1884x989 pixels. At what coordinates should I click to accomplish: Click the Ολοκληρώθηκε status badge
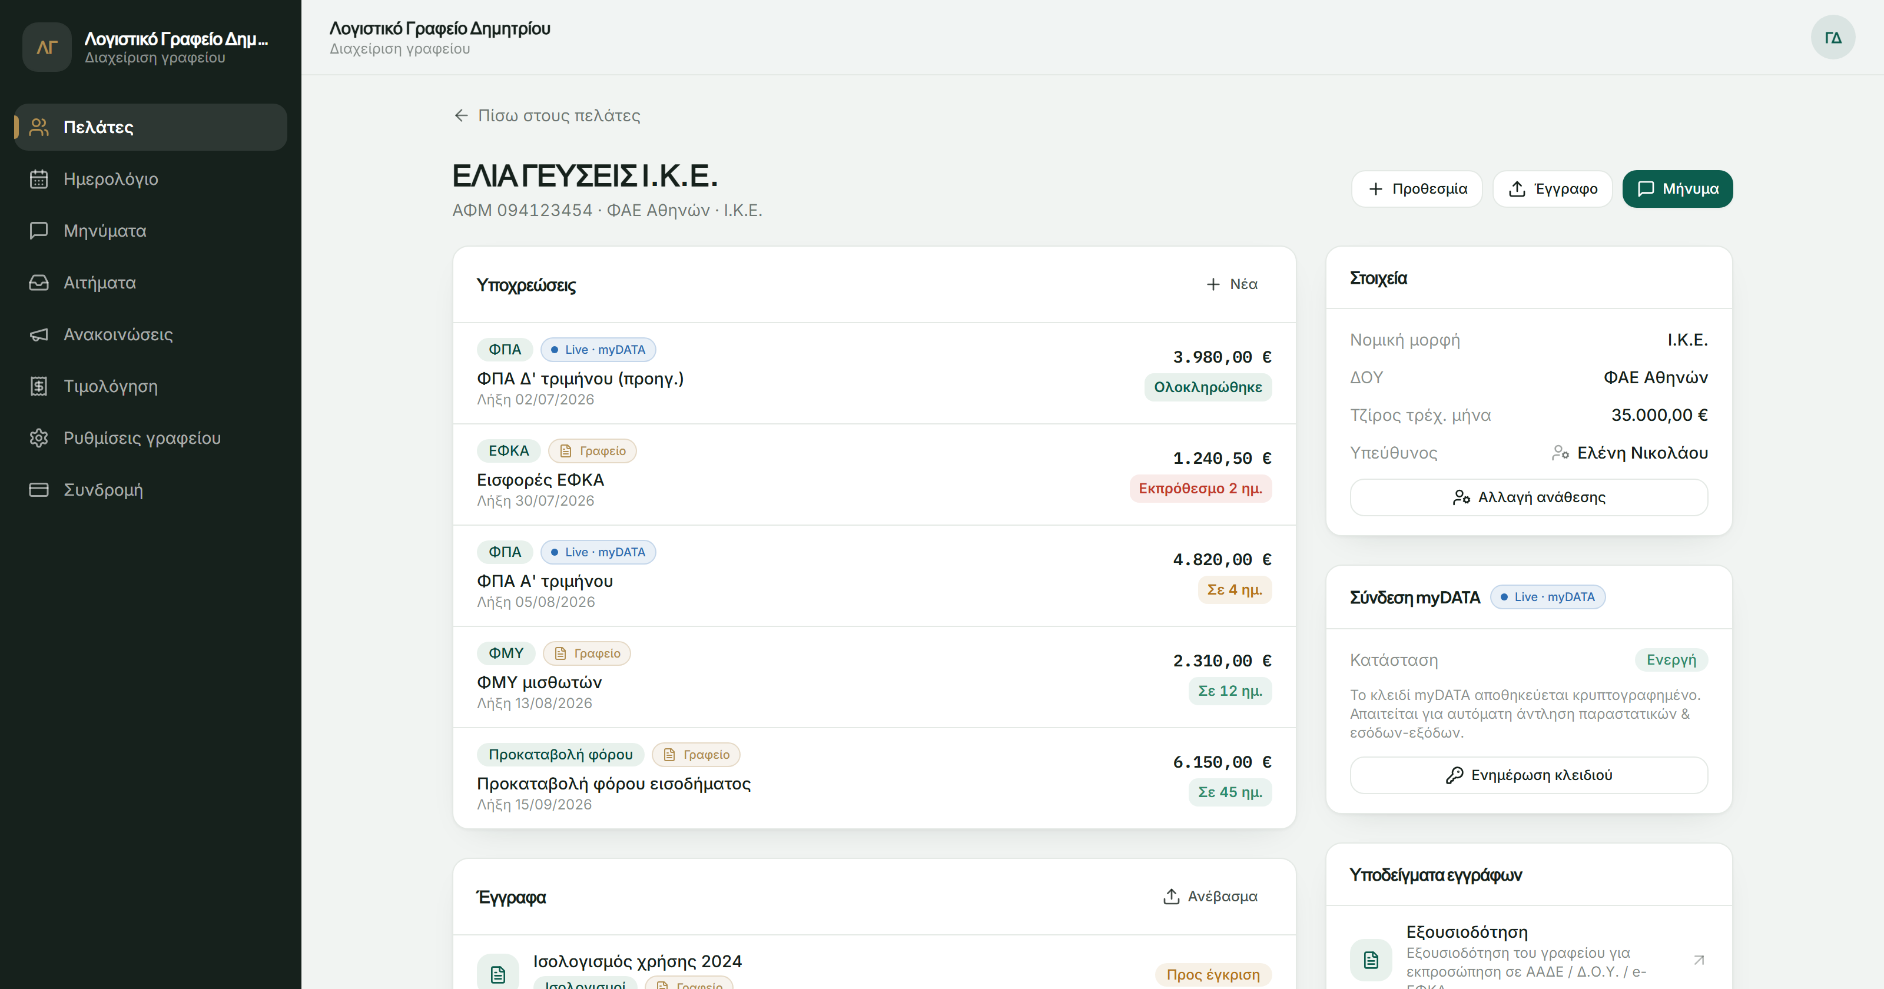pyautogui.click(x=1208, y=387)
